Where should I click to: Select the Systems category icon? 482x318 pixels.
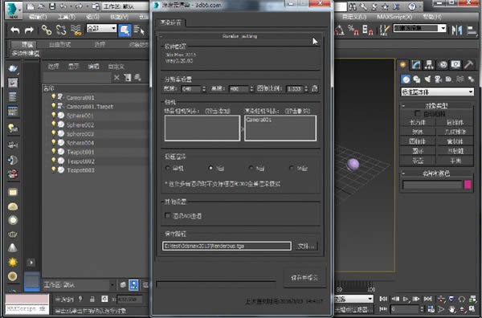[471, 79]
